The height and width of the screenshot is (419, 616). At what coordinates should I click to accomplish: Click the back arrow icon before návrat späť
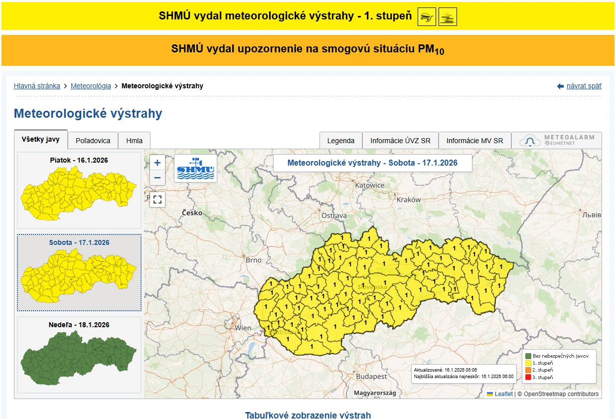[560, 86]
